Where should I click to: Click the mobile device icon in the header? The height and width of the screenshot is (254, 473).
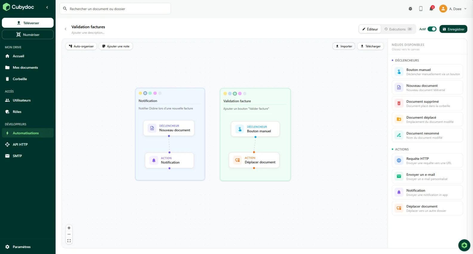click(x=421, y=9)
